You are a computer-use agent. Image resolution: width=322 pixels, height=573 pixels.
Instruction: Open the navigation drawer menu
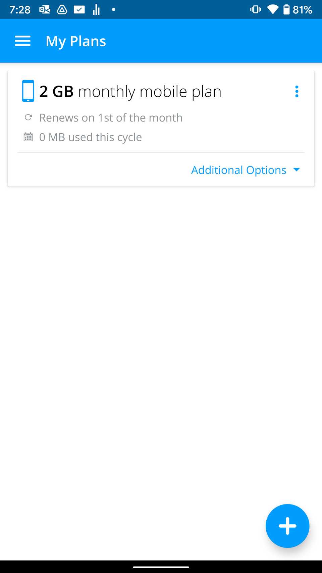coord(22,41)
